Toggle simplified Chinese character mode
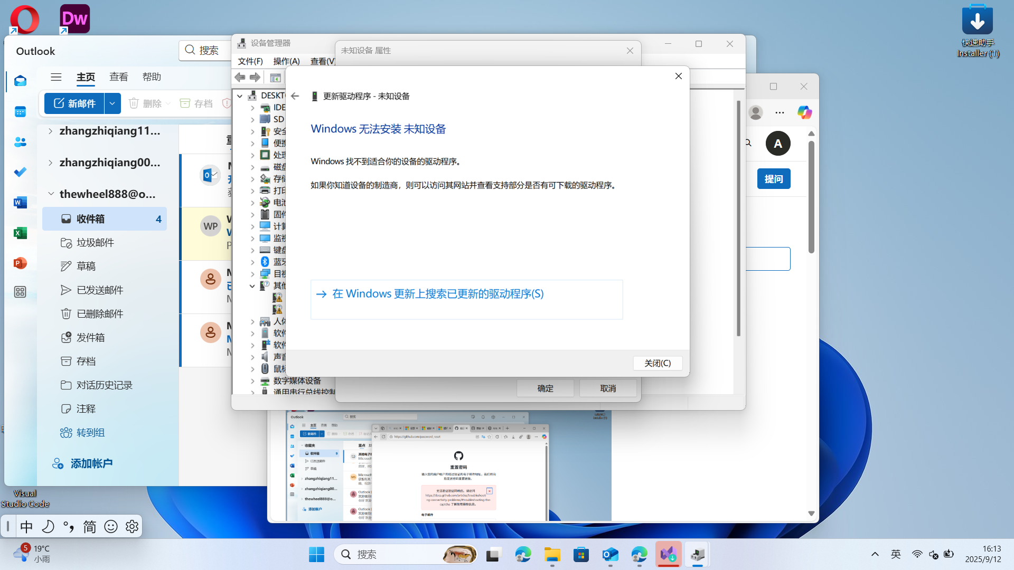The height and width of the screenshot is (570, 1014). [90, 526]
